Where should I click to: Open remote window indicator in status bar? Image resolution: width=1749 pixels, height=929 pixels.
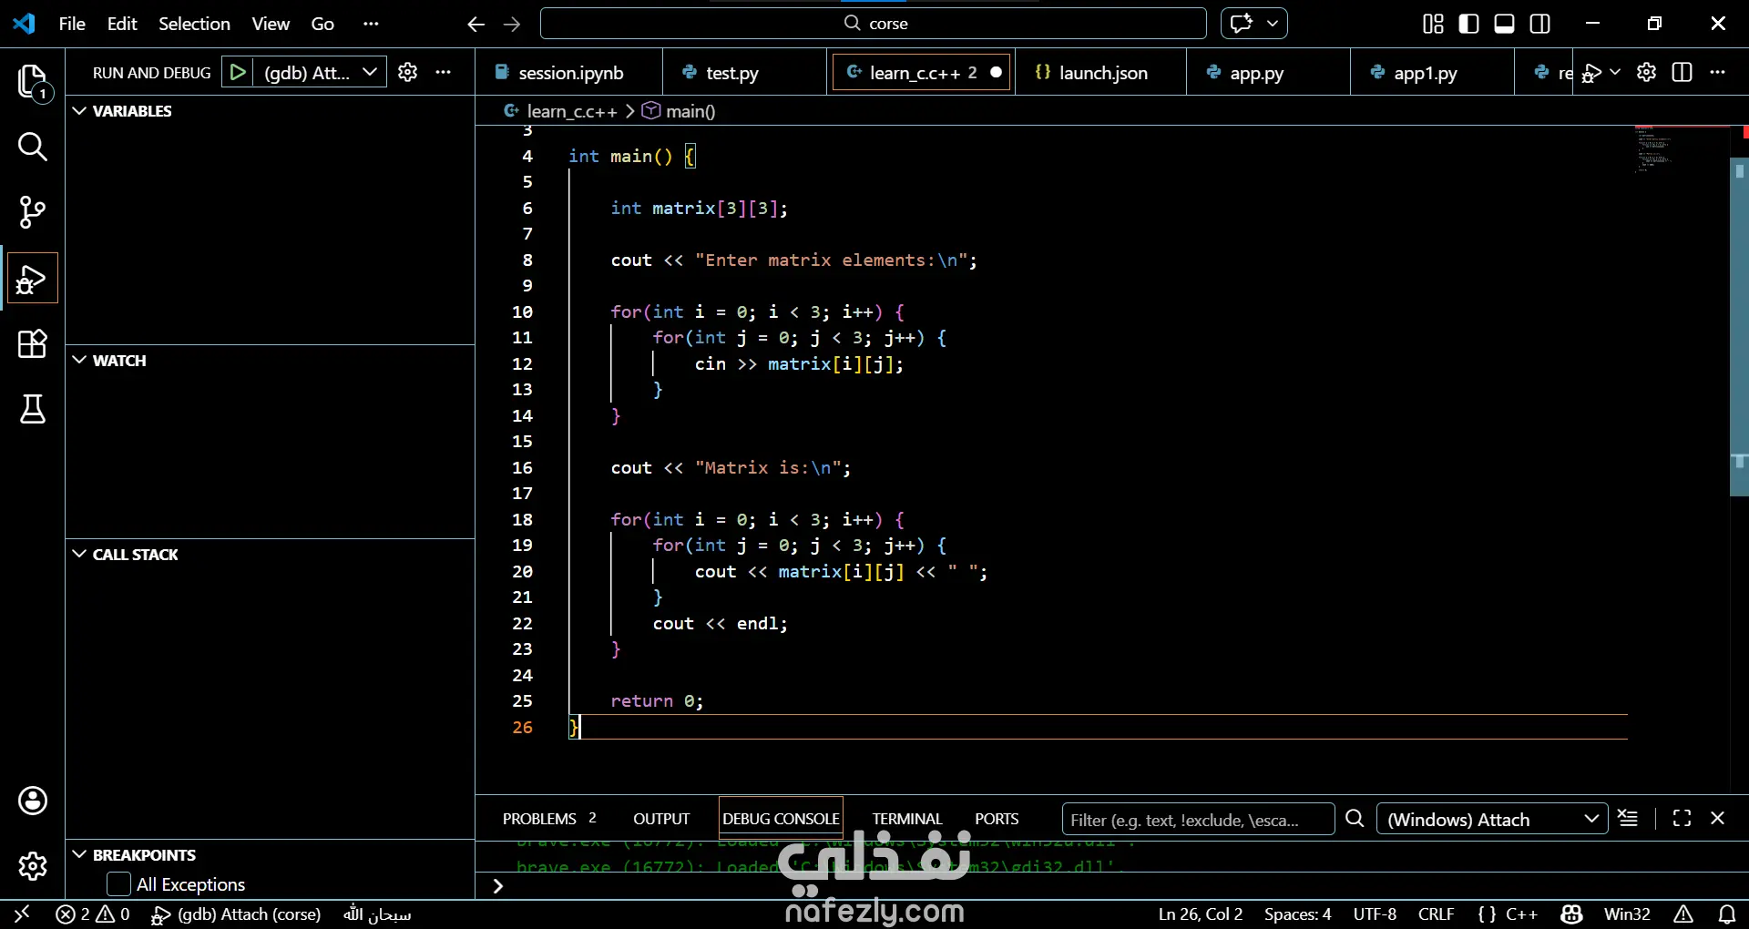(x=23, y=914)
